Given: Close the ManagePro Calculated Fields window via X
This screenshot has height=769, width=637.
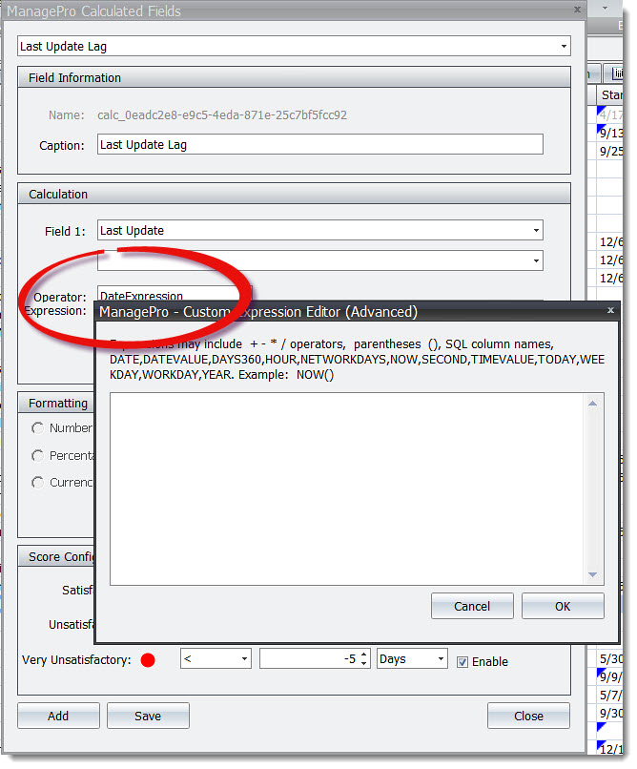Looking at the screenshot, I should 577,10.
